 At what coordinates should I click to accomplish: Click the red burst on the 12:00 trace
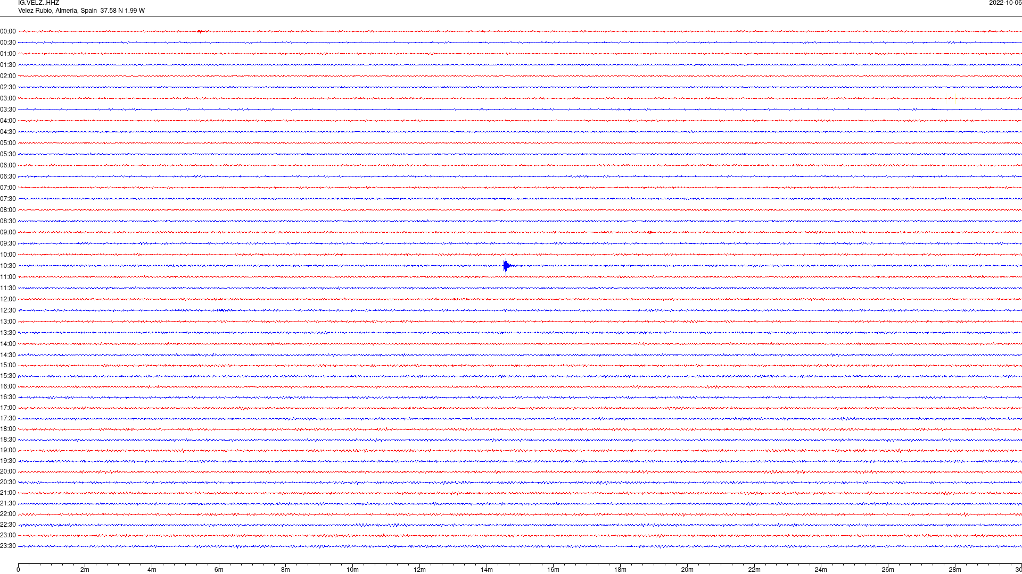coord(456,299)
